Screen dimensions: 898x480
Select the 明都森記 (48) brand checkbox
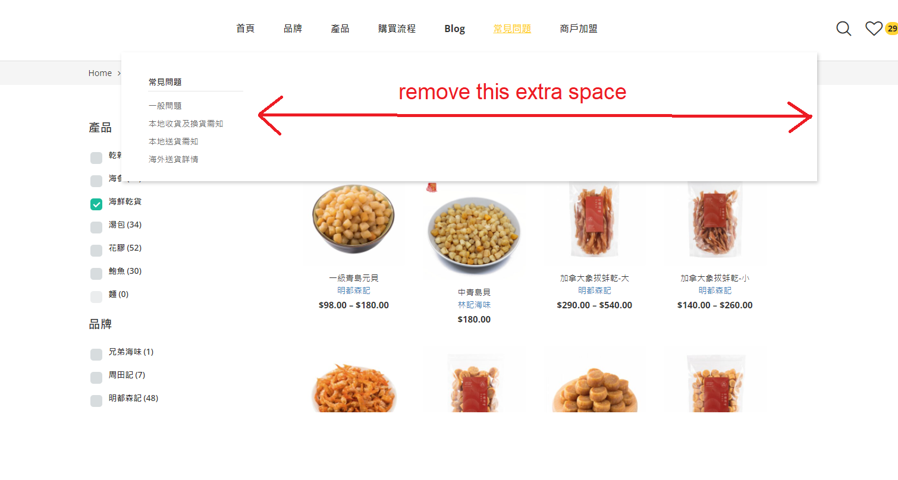[x=96, y=401]
